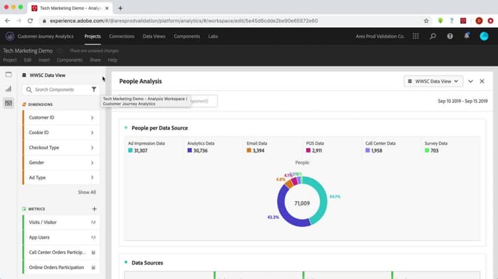Go back in browser history
This screenshot has height=279, width=498.
7,21
